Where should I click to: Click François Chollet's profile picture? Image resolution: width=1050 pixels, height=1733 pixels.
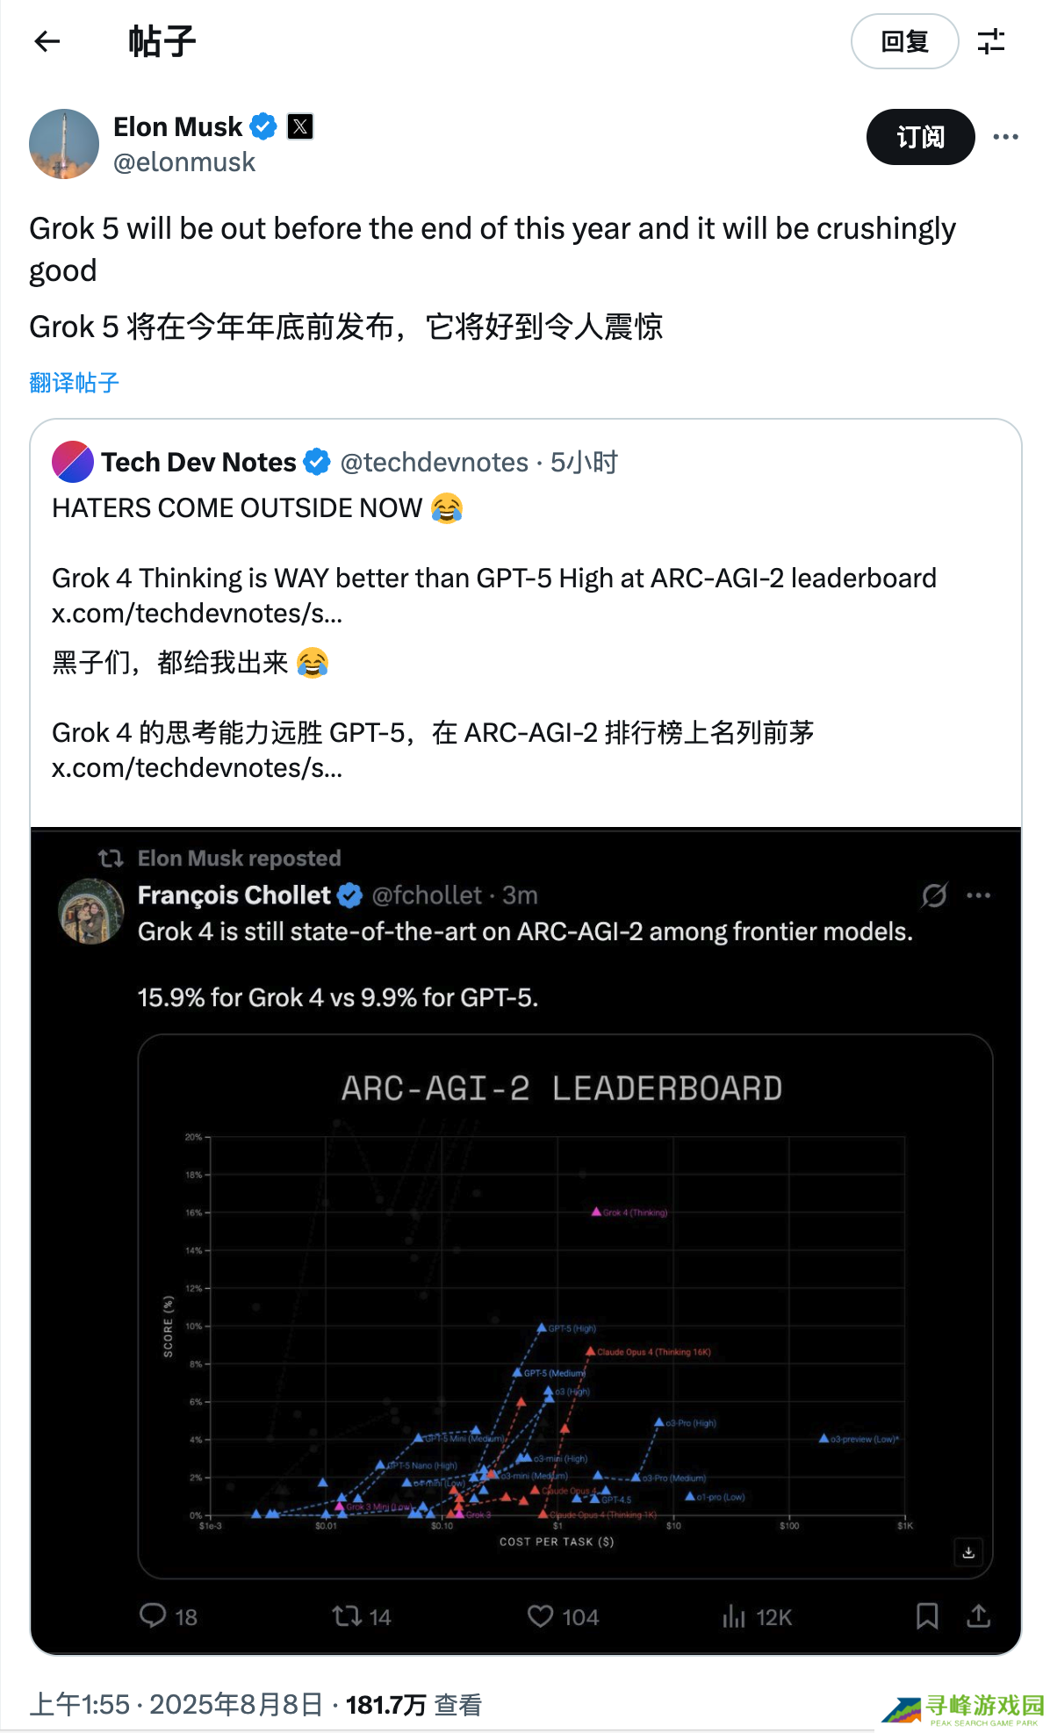click(x=91, y=910)
